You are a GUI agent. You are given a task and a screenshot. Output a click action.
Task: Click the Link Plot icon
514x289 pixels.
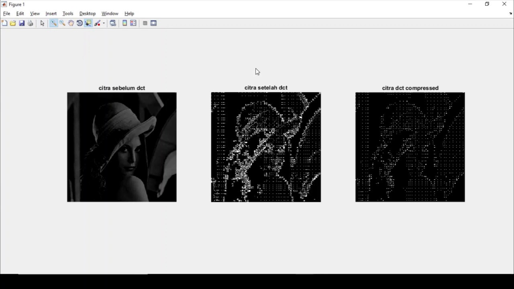click(x=113, y=23)
